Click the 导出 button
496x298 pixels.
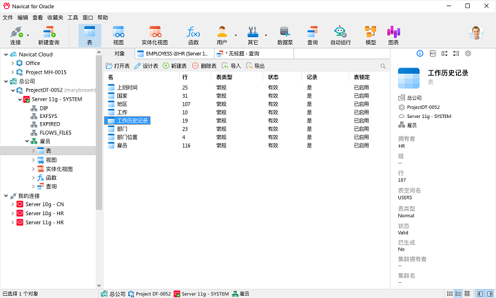pyautogui.click(x=256, y=66)
